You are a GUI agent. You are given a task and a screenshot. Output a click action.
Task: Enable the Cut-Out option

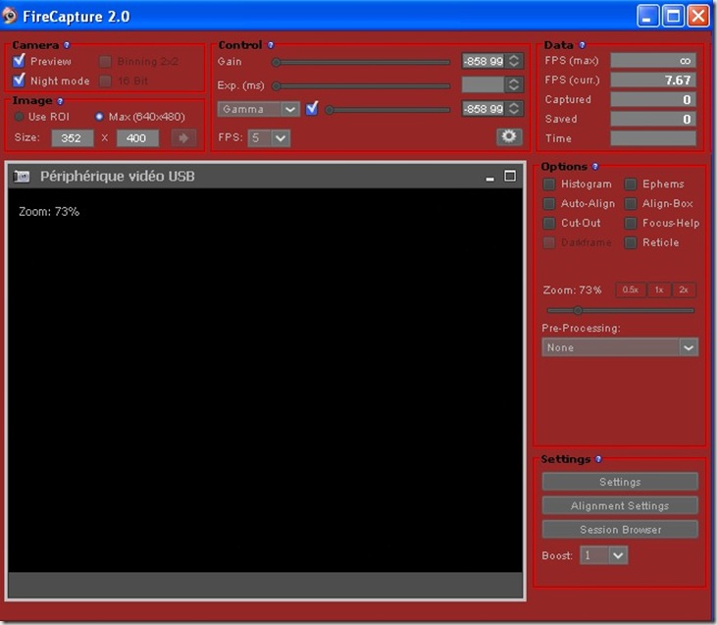[x=548, y=223]
